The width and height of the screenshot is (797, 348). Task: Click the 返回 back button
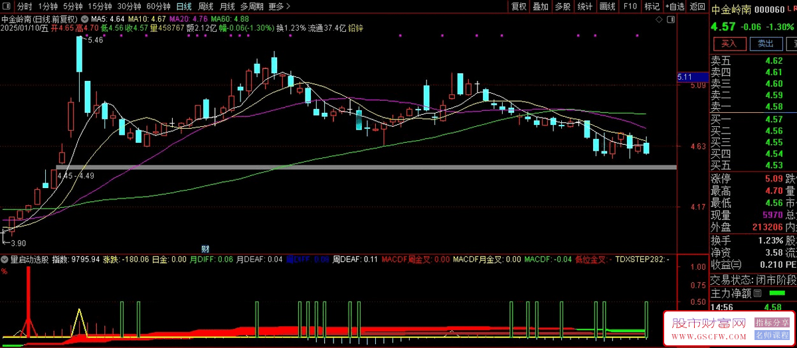coord(697,6)
